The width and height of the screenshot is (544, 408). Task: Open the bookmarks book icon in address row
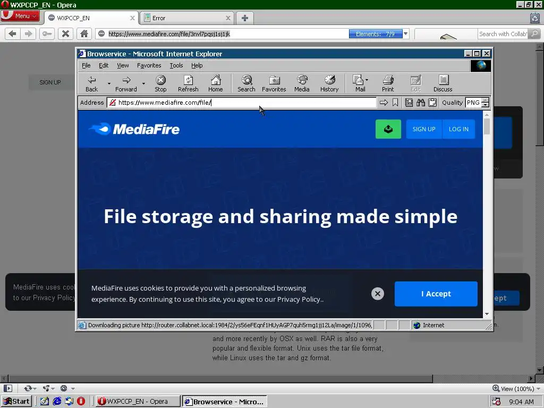click(409, 103)
